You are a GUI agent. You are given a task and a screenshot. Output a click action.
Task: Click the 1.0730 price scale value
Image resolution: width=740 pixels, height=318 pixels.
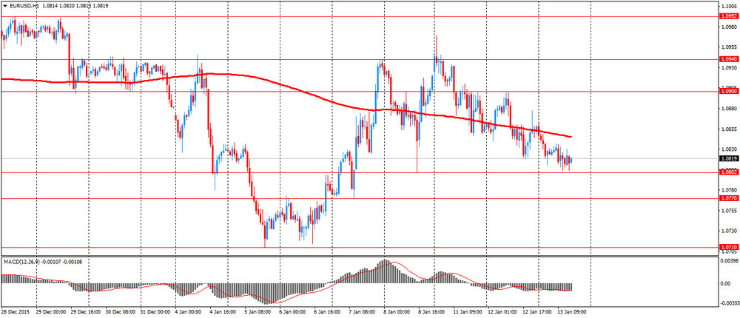point(729,231)
